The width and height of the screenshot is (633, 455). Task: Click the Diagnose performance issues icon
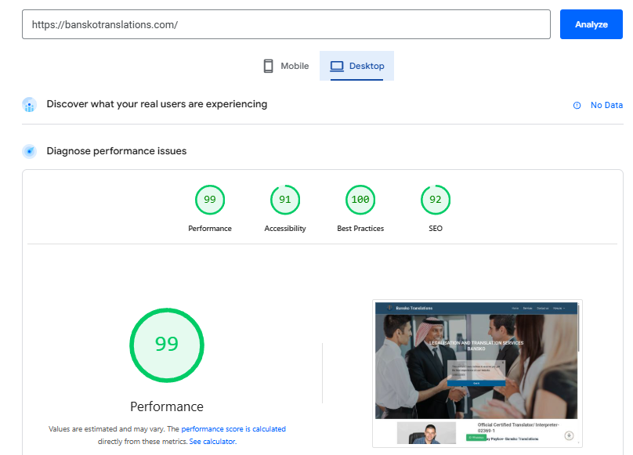pyautogui.click(x=30, y=151)
